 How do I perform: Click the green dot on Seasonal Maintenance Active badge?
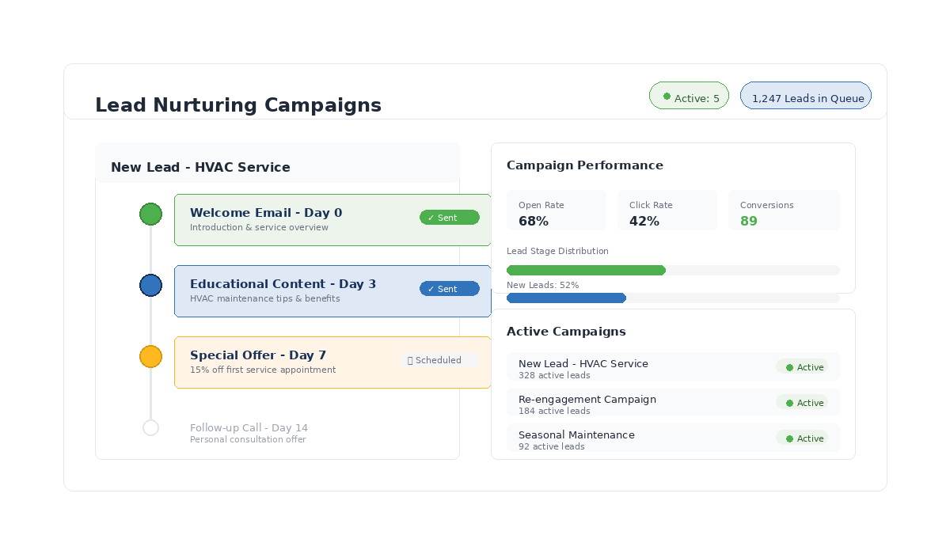pos(789,438)
